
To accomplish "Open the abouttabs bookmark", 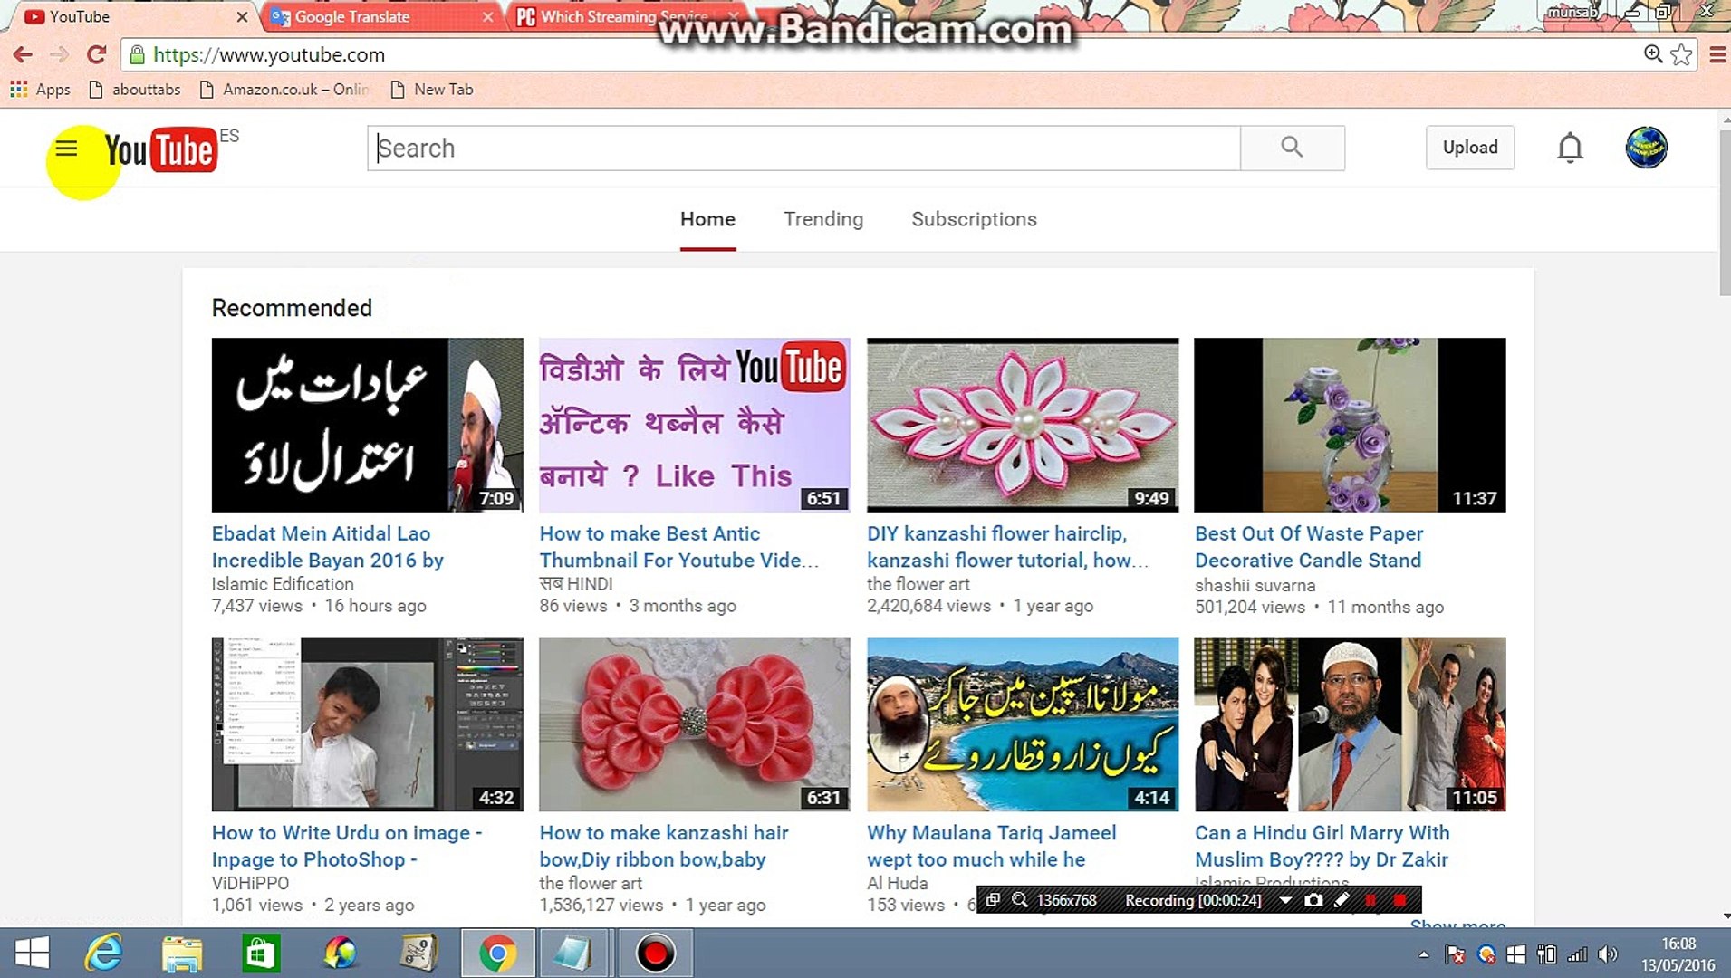I will point(136,90).
